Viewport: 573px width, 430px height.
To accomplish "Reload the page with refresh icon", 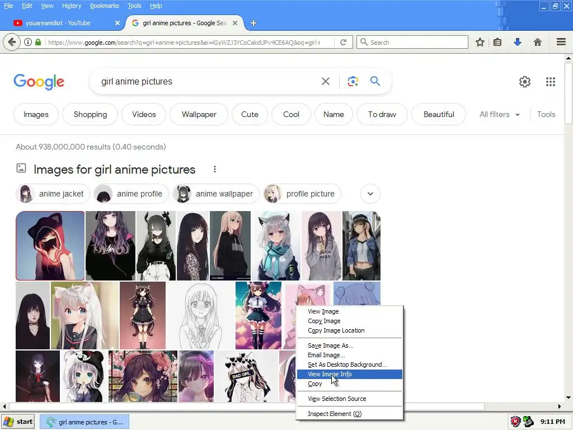I will point(343,42).
